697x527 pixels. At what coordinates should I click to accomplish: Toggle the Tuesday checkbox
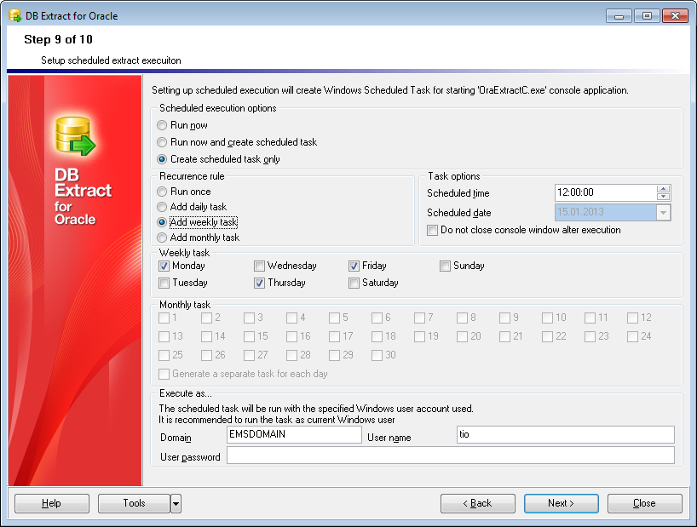coord(164,283)
